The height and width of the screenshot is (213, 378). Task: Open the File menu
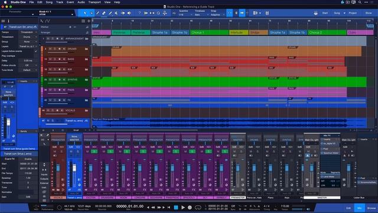click(31, 2)
